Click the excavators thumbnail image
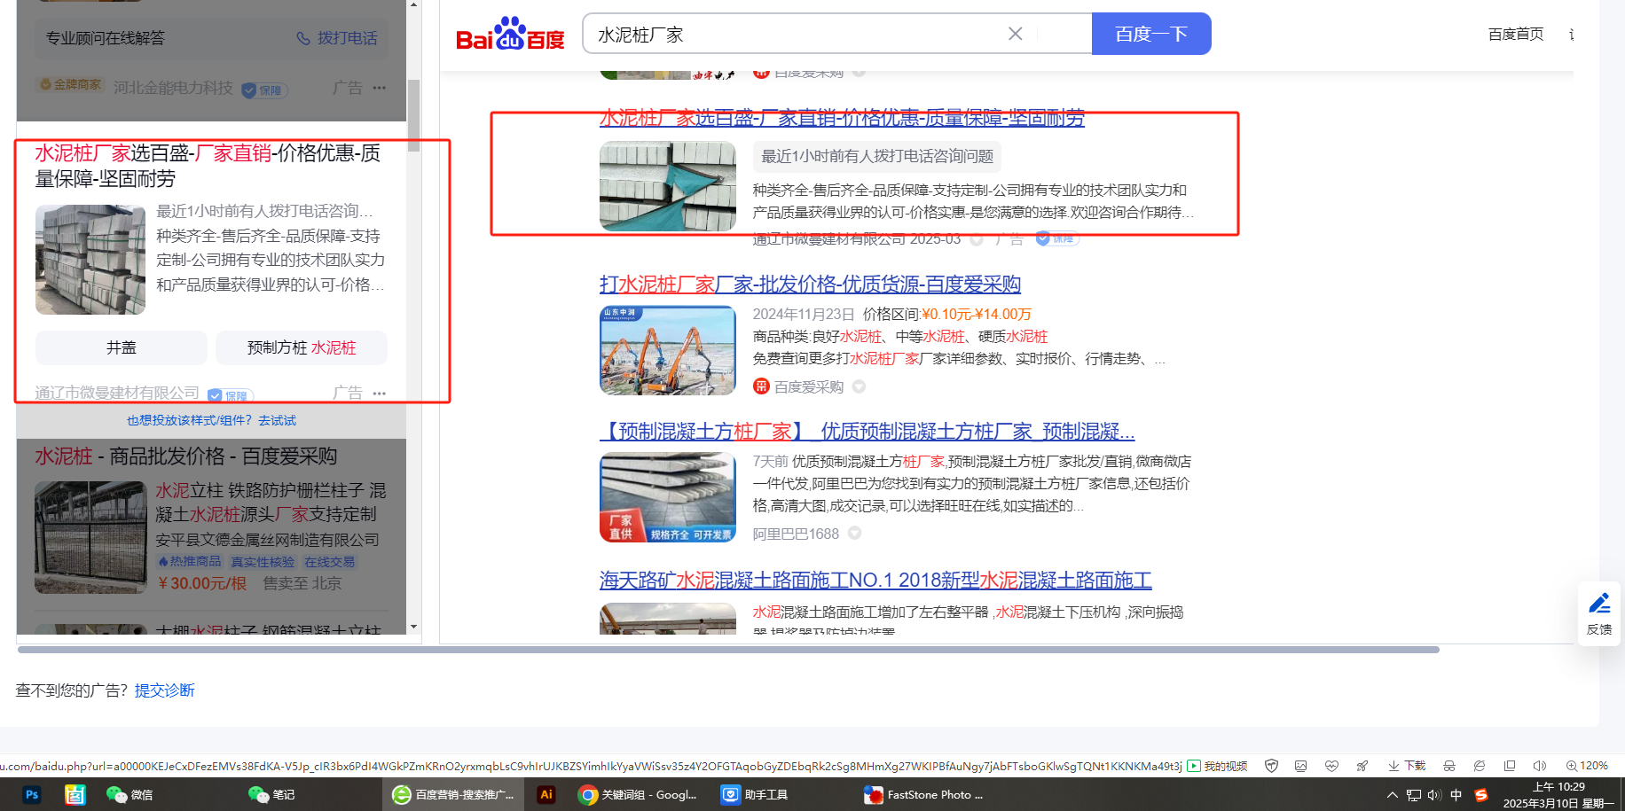Image resolution: width=1625 pixels, height=811 pixels. click(668, 350)
